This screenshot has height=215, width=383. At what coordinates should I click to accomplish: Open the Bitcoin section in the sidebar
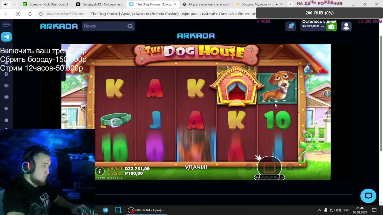tap(6, 74)
